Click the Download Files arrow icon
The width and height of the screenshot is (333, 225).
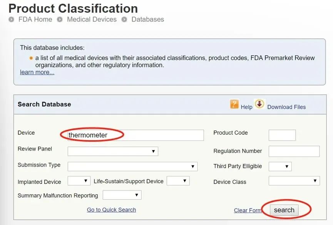click(x=260, y=104)
